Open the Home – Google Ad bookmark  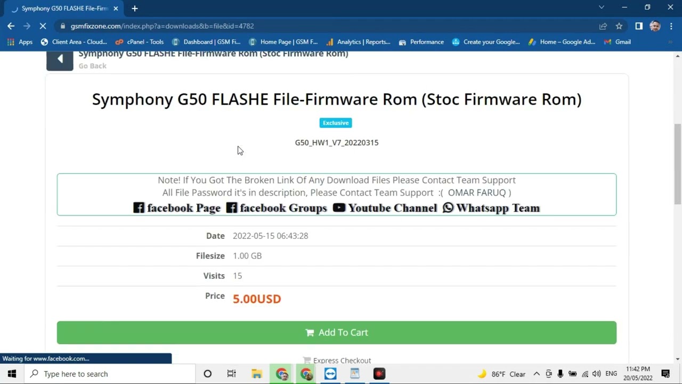pos(562,42)
